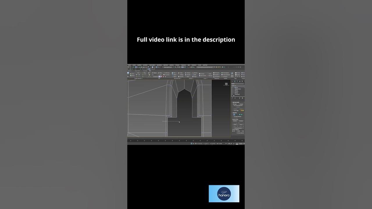Click the Box001 object name field
372x209 pixels.
click(238, 84)
